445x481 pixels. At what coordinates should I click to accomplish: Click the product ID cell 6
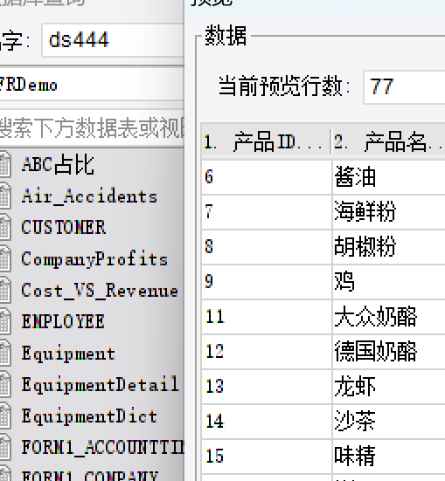pos(267,177)
